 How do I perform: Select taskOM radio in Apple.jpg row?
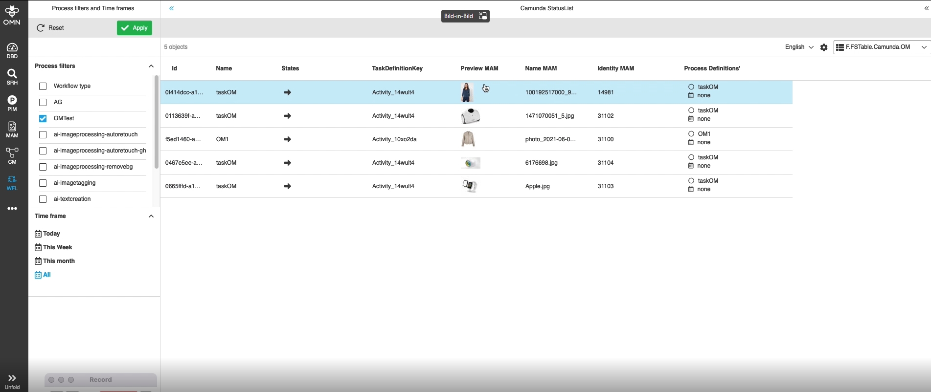pyautogui.click(x=691, y=181)
